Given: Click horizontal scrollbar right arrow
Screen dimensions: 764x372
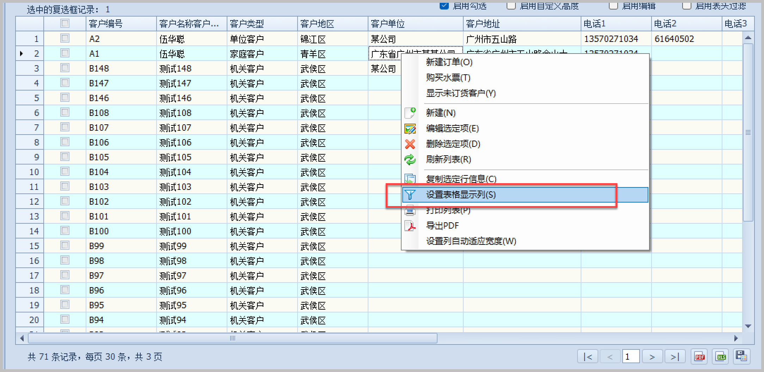Looking at the screenshot, I should click(736, 339).
